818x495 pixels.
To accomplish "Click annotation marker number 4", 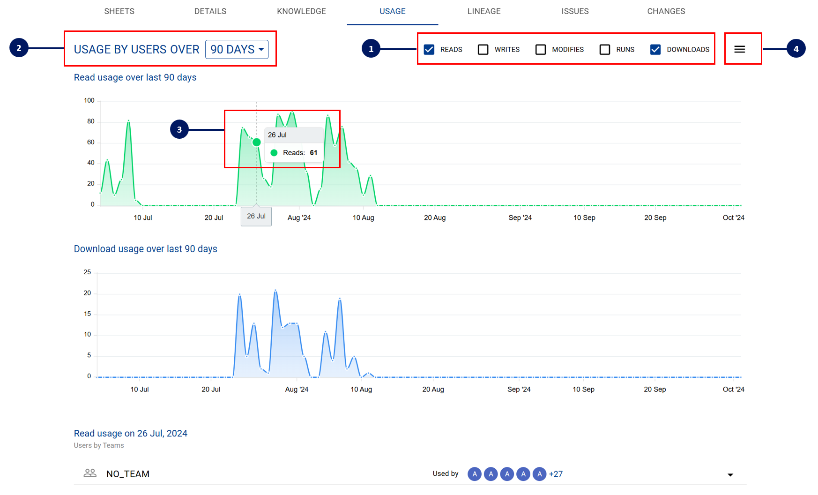I will (796, 49).
